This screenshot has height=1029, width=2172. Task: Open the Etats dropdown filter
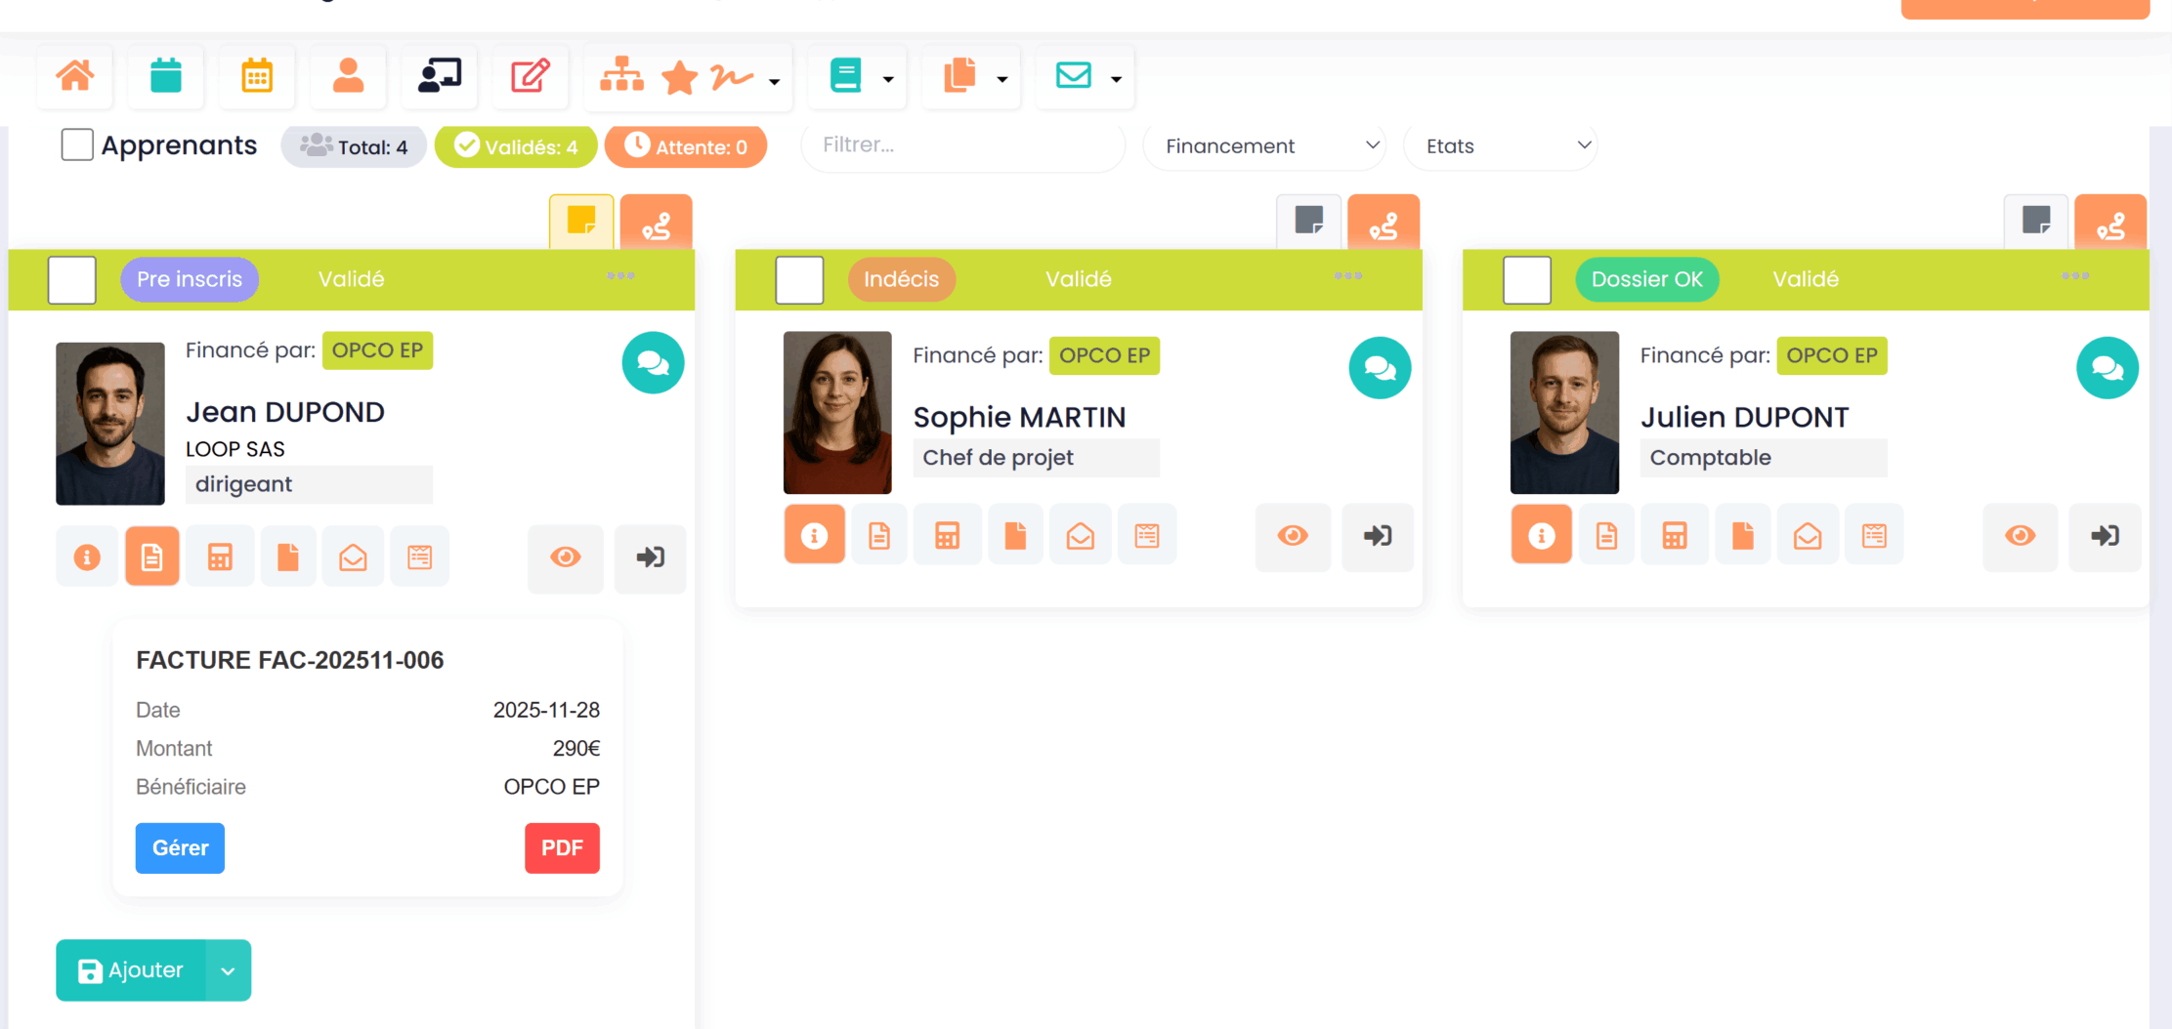click(1501, 146)
